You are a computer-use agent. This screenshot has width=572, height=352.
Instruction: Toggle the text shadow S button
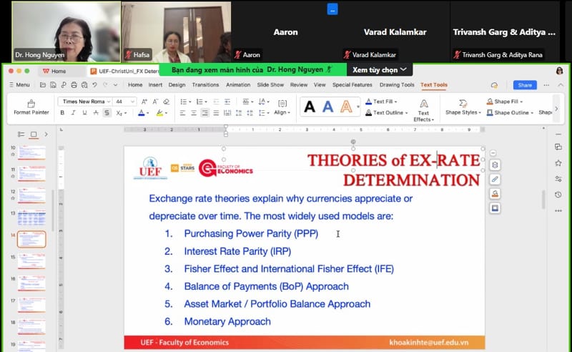(x=107, y=112)
